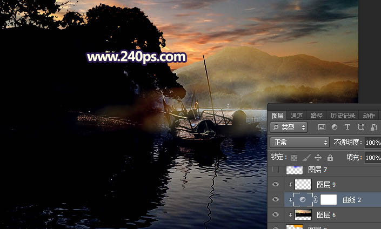Screen dimensions: 381x229
Task: Open the 类型 layer filter dropdown
Action: [x=289, y=127]
